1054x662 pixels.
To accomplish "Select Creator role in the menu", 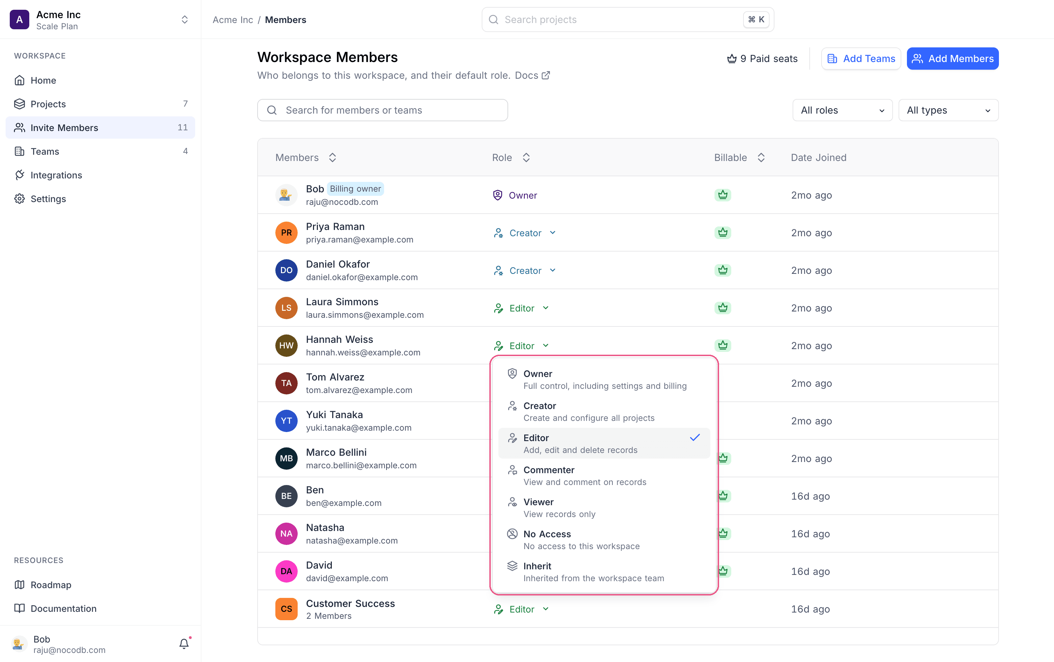I will (x=604, y=411).
